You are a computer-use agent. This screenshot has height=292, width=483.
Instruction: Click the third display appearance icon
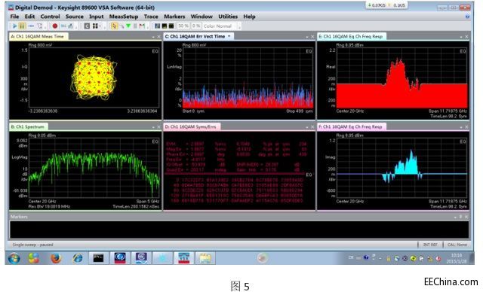171,26
